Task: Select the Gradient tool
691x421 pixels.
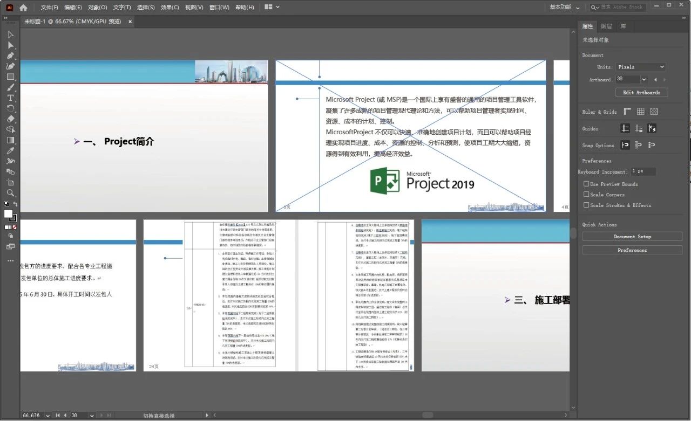Action: 10,140
